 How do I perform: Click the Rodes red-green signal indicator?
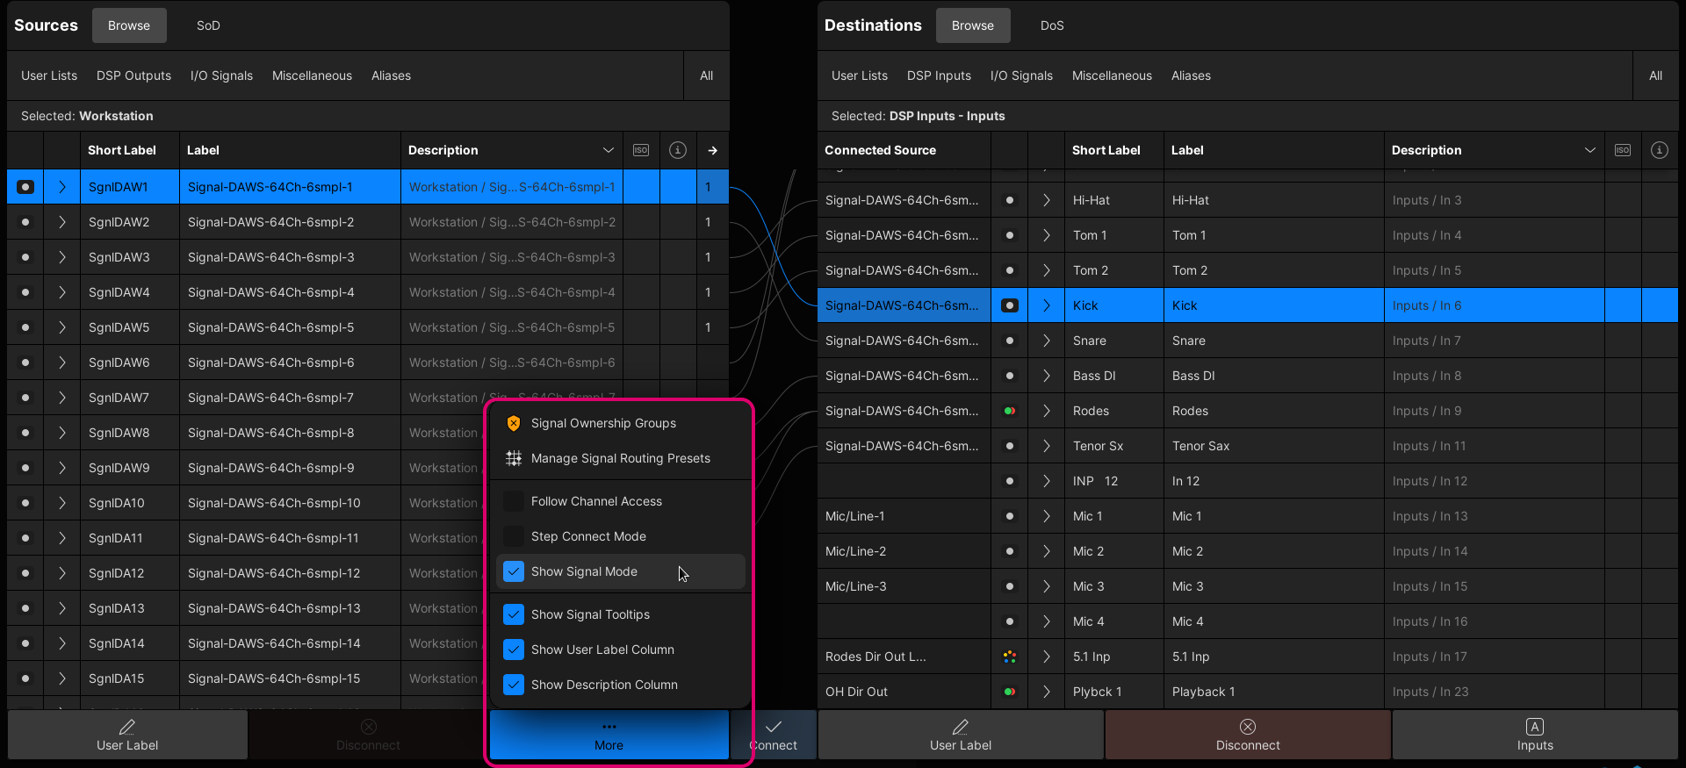click(x=1010, y=411)
